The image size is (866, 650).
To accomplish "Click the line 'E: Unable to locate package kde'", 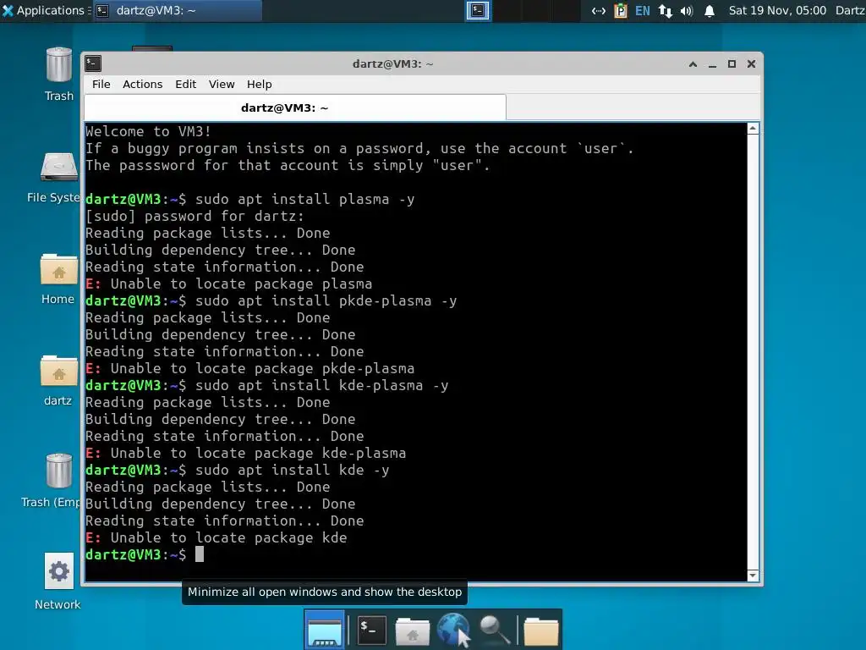I will 216,537.
